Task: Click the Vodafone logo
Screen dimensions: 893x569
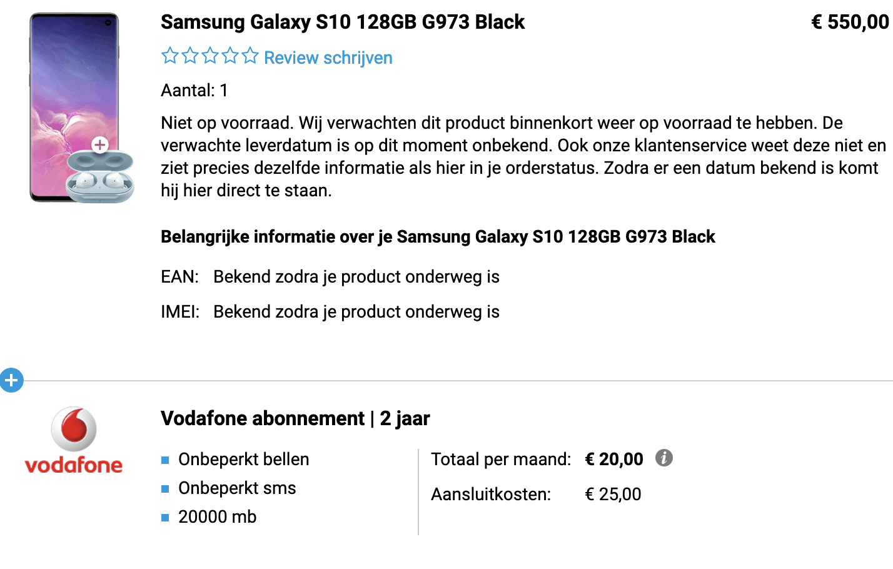Action: pos(74,440)
